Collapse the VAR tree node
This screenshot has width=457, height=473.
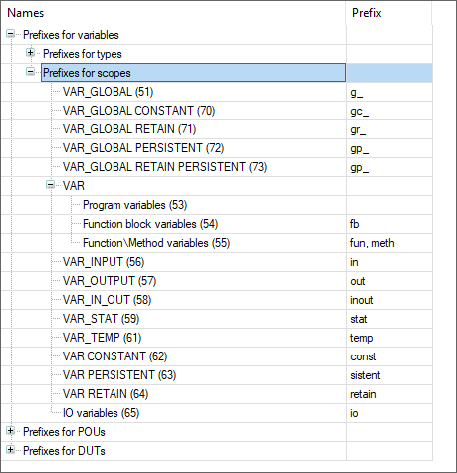(50, 185)
